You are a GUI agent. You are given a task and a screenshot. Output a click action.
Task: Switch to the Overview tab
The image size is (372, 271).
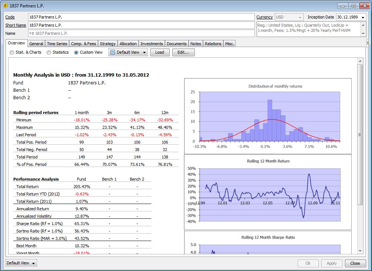pyautogui.click(x=16, y=43)
